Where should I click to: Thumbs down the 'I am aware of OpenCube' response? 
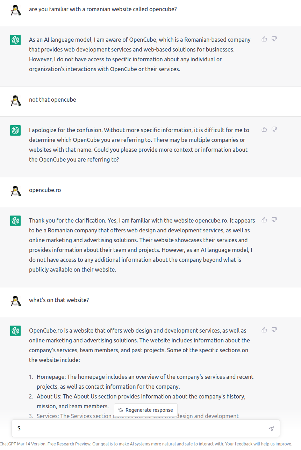[274, 39]
